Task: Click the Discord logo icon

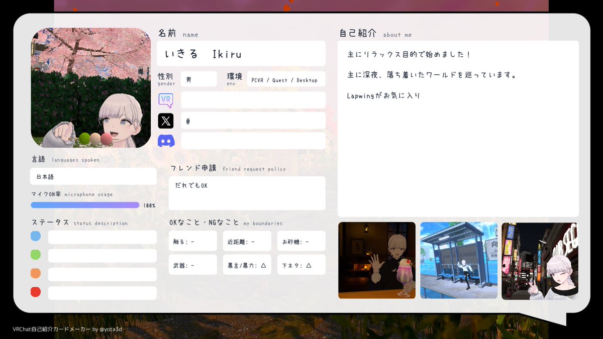Action: [x=166, y=141]
